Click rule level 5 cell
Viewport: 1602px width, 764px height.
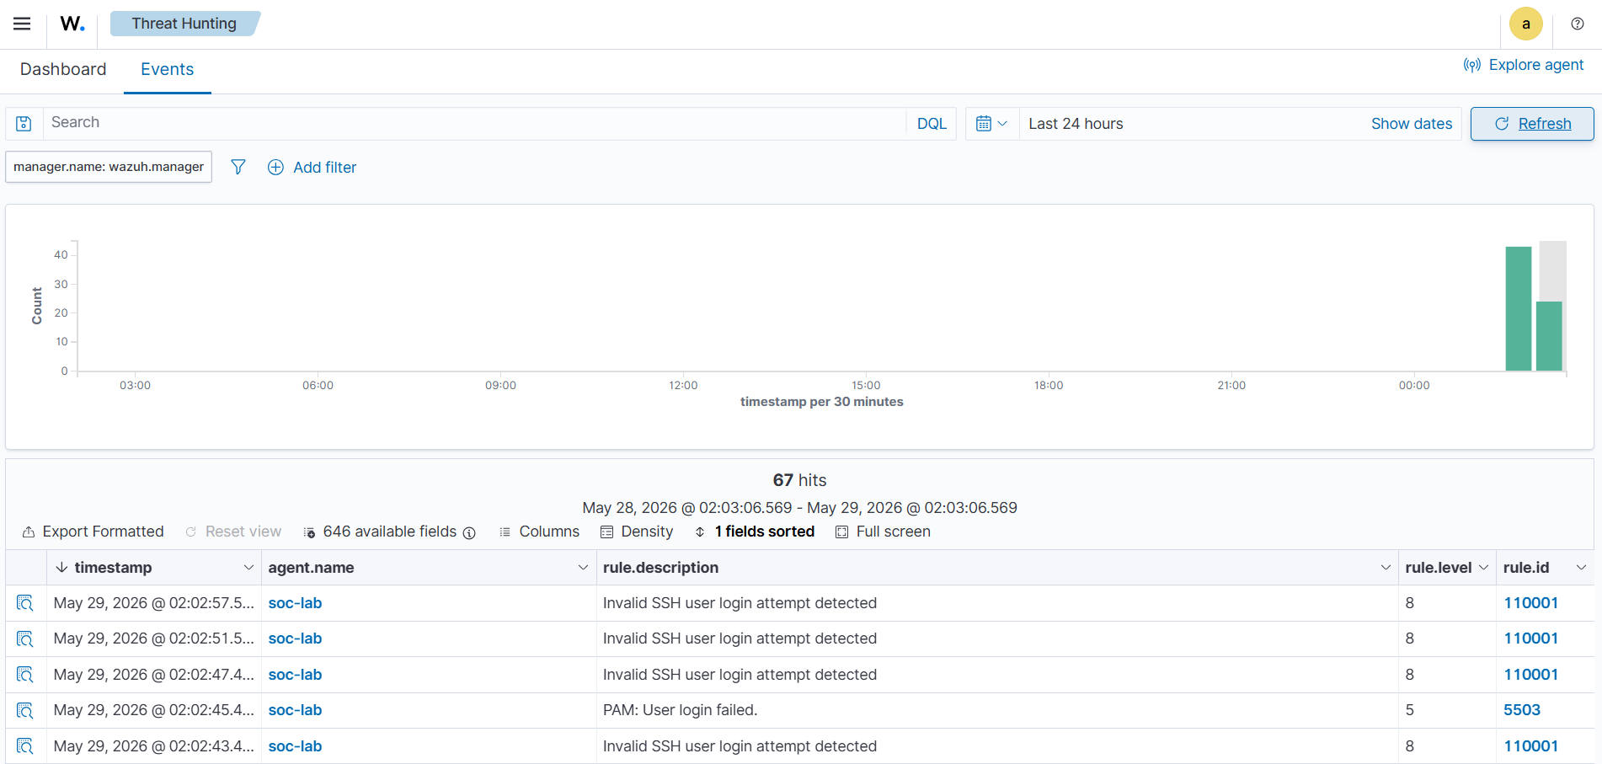click(x=1409, y=710)
